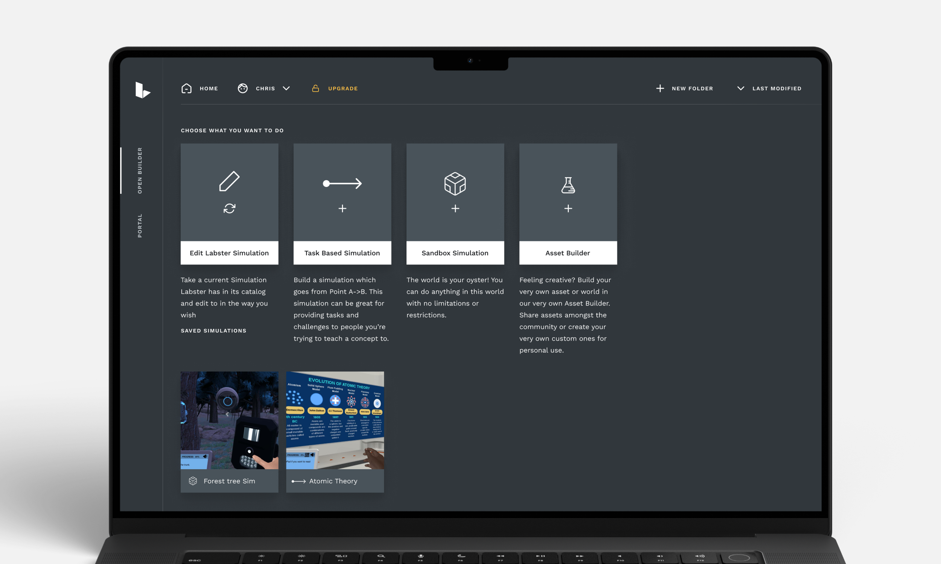The width and height of the screenshot is (941, 564).
Task: Click the plus icon beside New Folder
Action: [660, 89]
